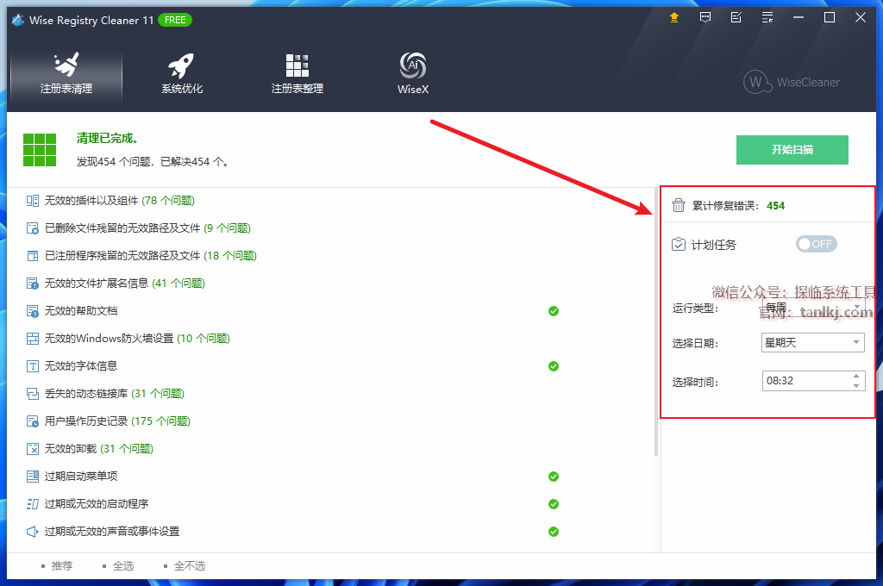This screenshot has height=586, width=883.
Task: Click green check for 过期或无效的声音或事件设置
Action: tap(554, 532)
